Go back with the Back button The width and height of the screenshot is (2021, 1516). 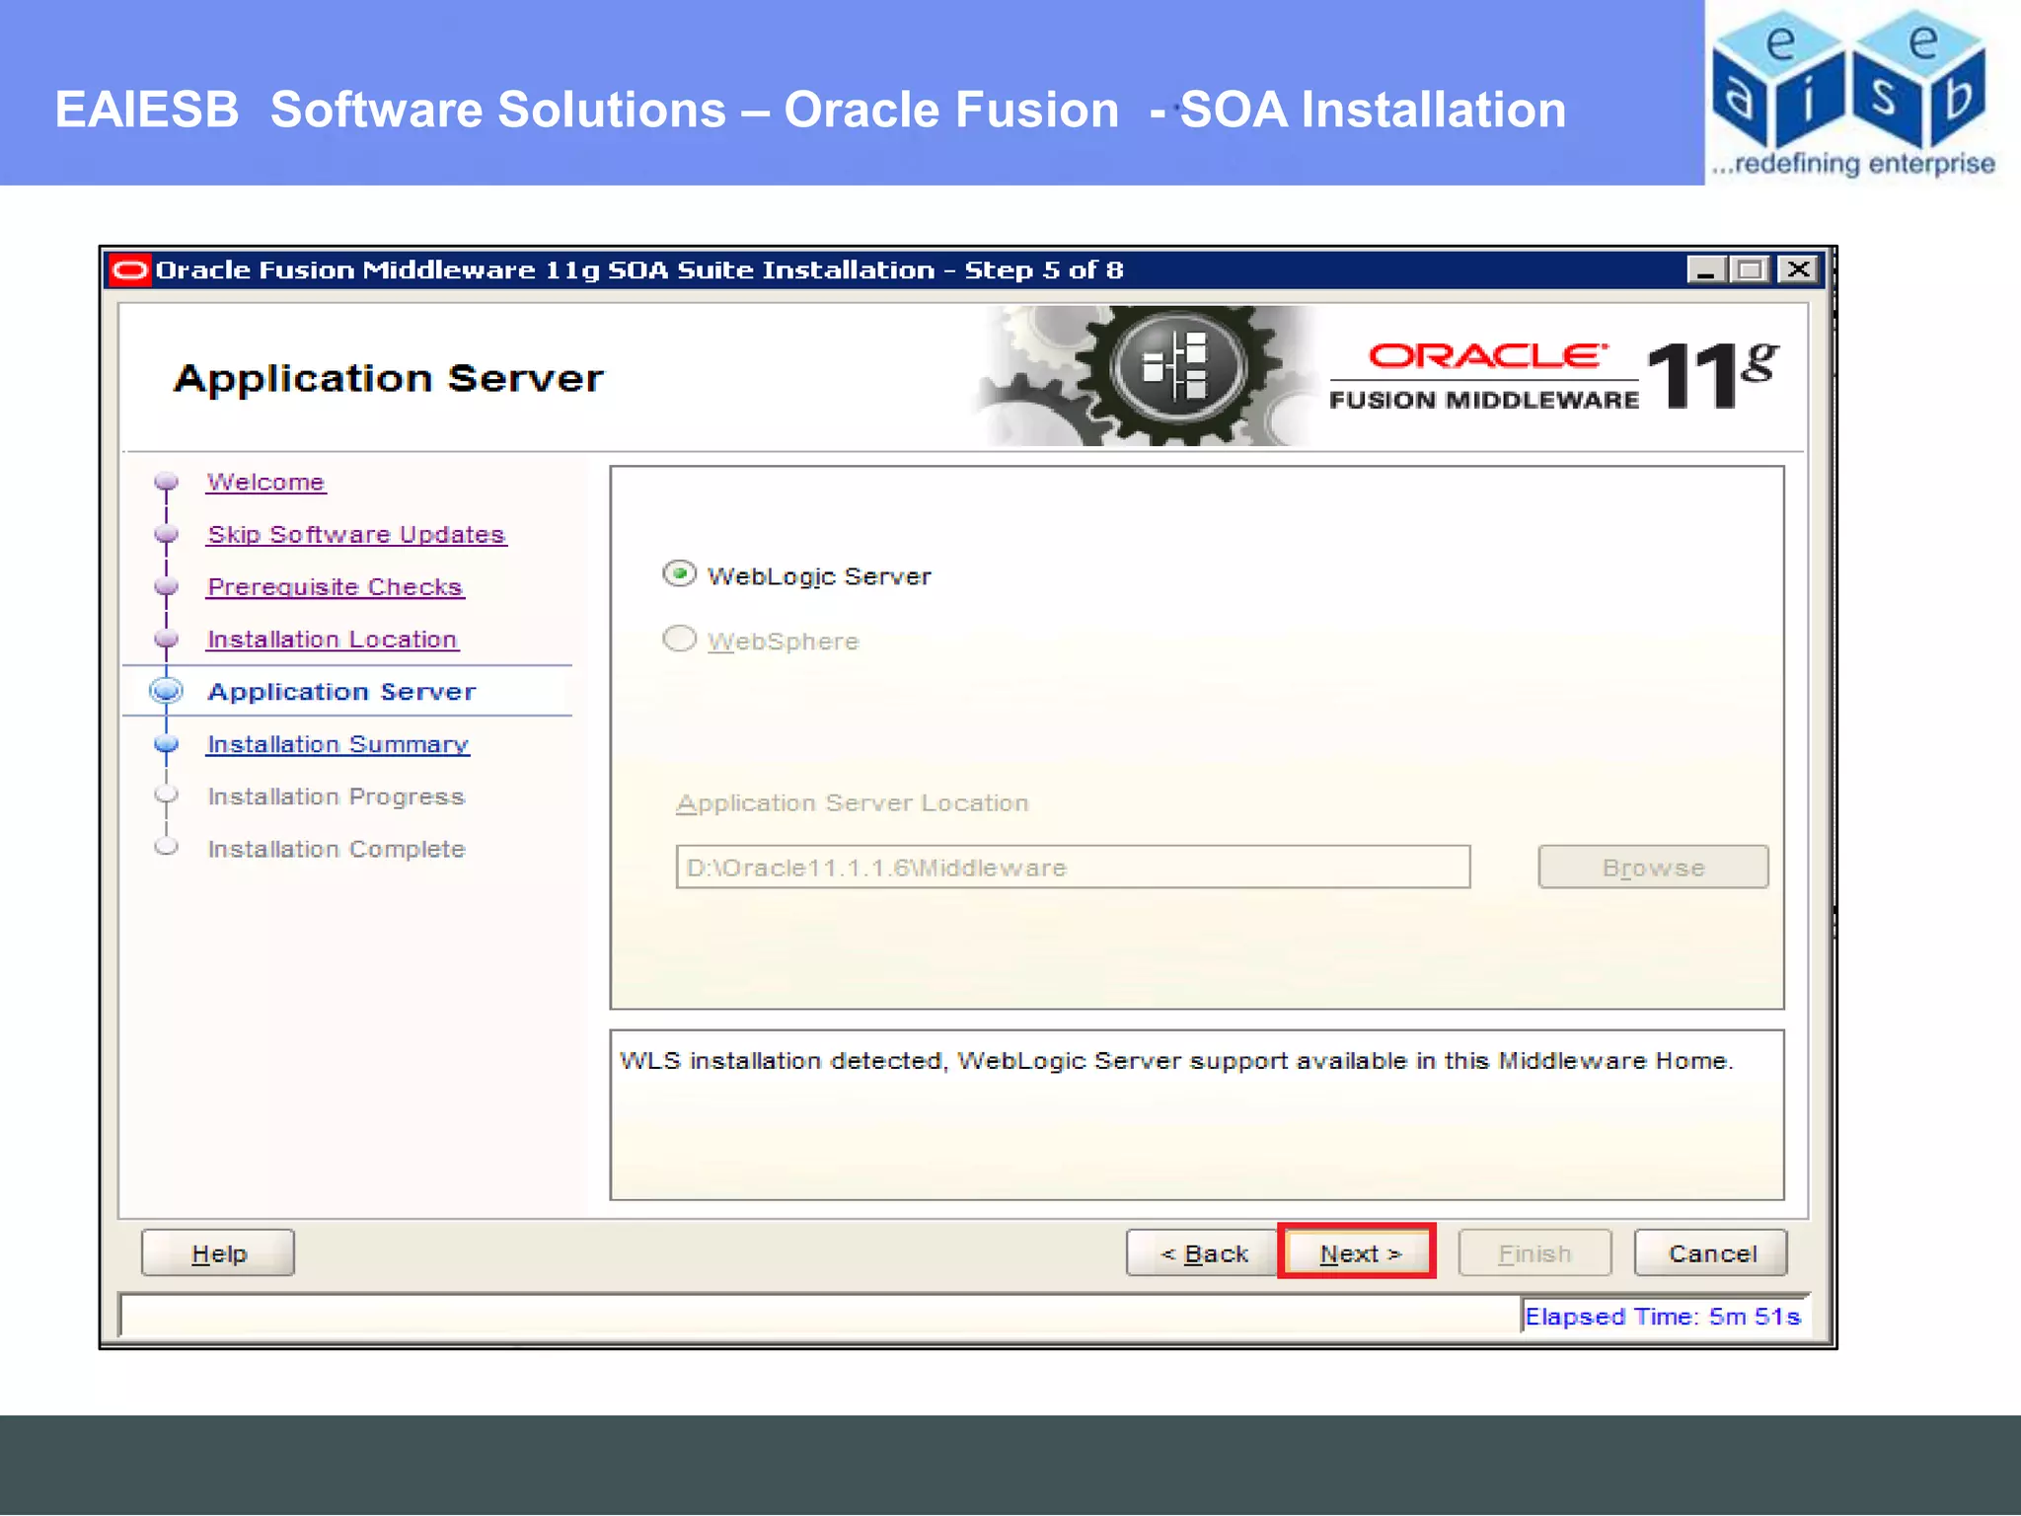[x=1202, y=1252]
